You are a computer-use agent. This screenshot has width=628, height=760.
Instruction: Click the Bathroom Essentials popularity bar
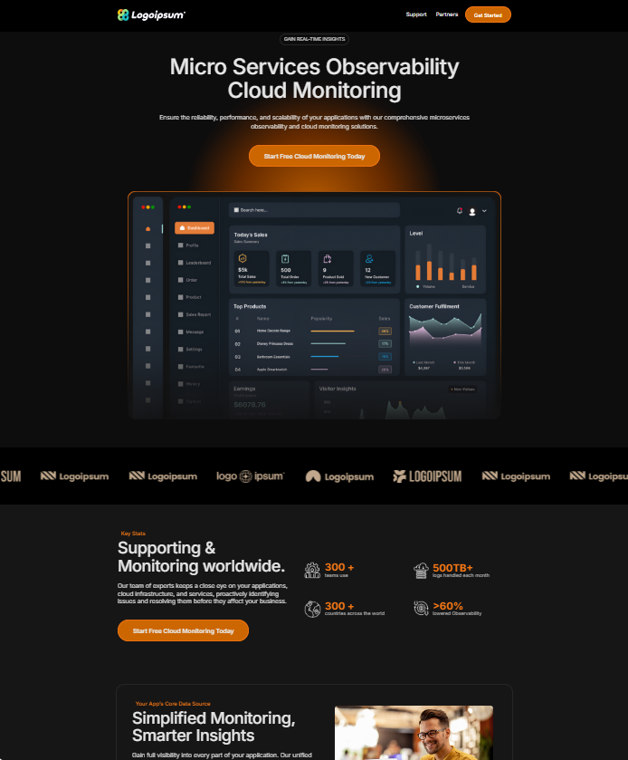(x=325, y=357)
